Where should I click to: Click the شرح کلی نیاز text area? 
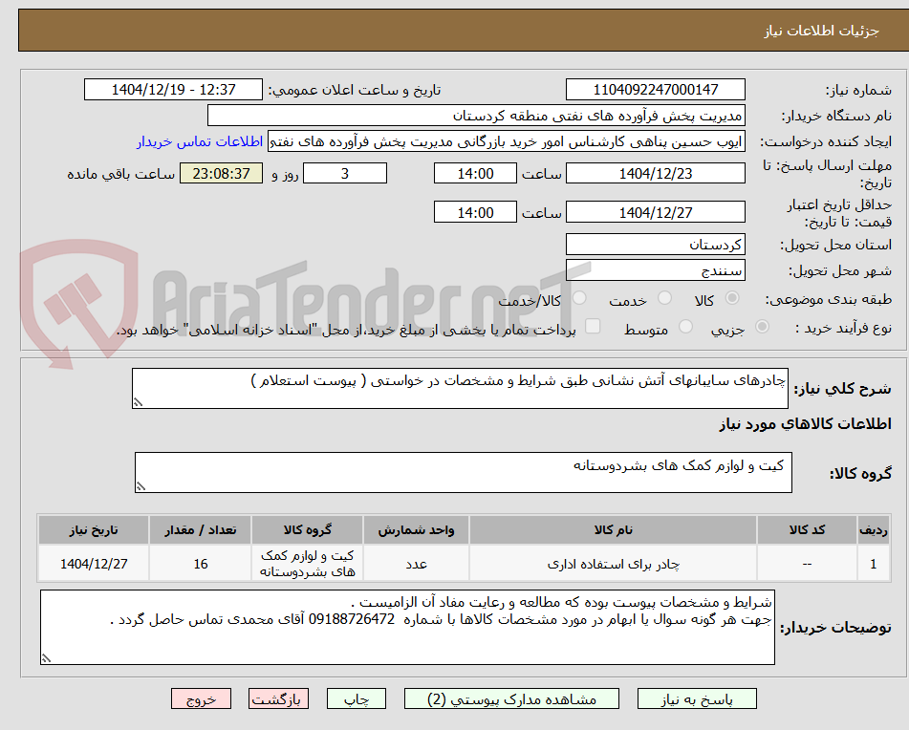[x=460, y=388]
